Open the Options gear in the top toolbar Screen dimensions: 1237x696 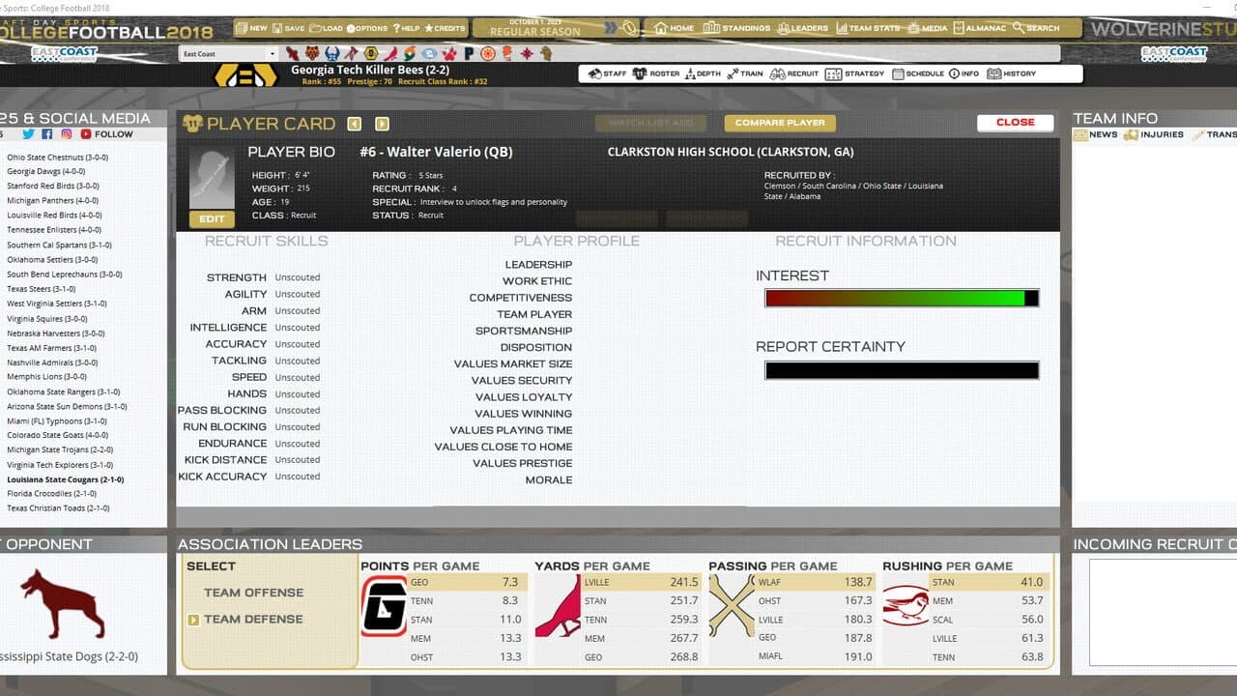point(367,28)
